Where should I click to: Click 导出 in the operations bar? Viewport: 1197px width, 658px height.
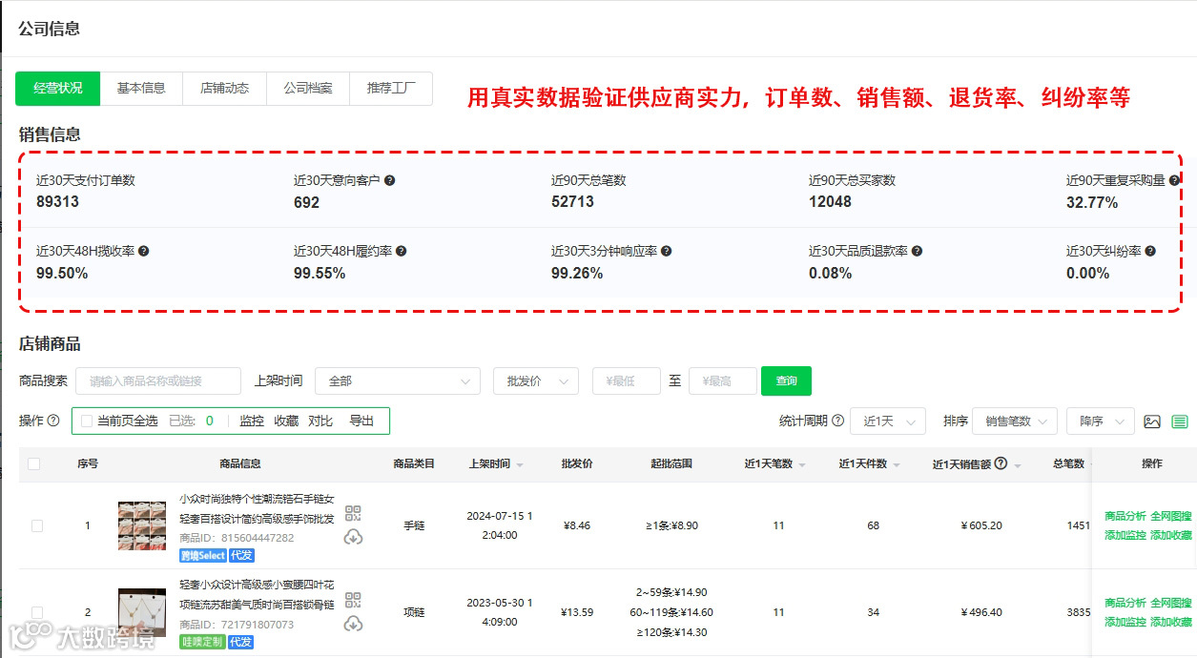point(361,421)
